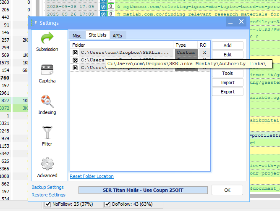Toggle the NoFollow filter checkbox
Screen dimensions: 280x220
pos(47,204)
